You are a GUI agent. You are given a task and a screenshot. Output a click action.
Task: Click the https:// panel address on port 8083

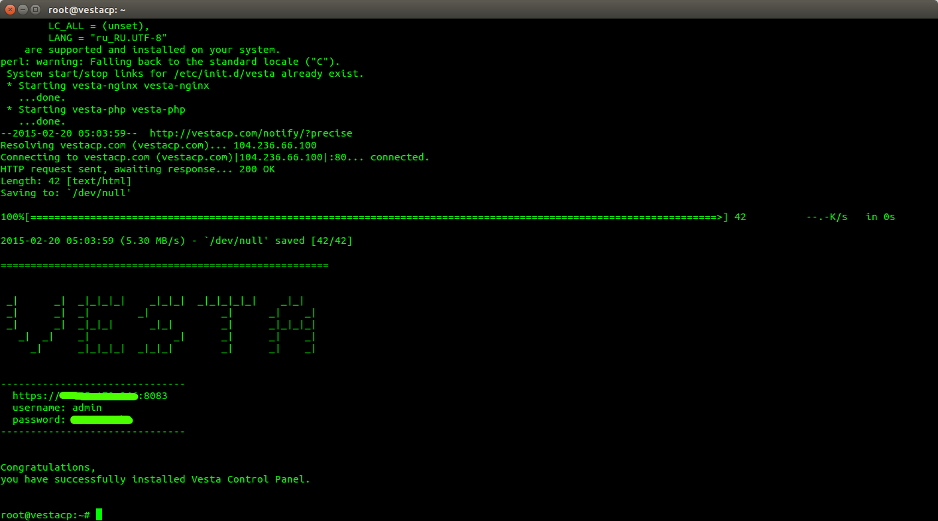click(90, 396)
